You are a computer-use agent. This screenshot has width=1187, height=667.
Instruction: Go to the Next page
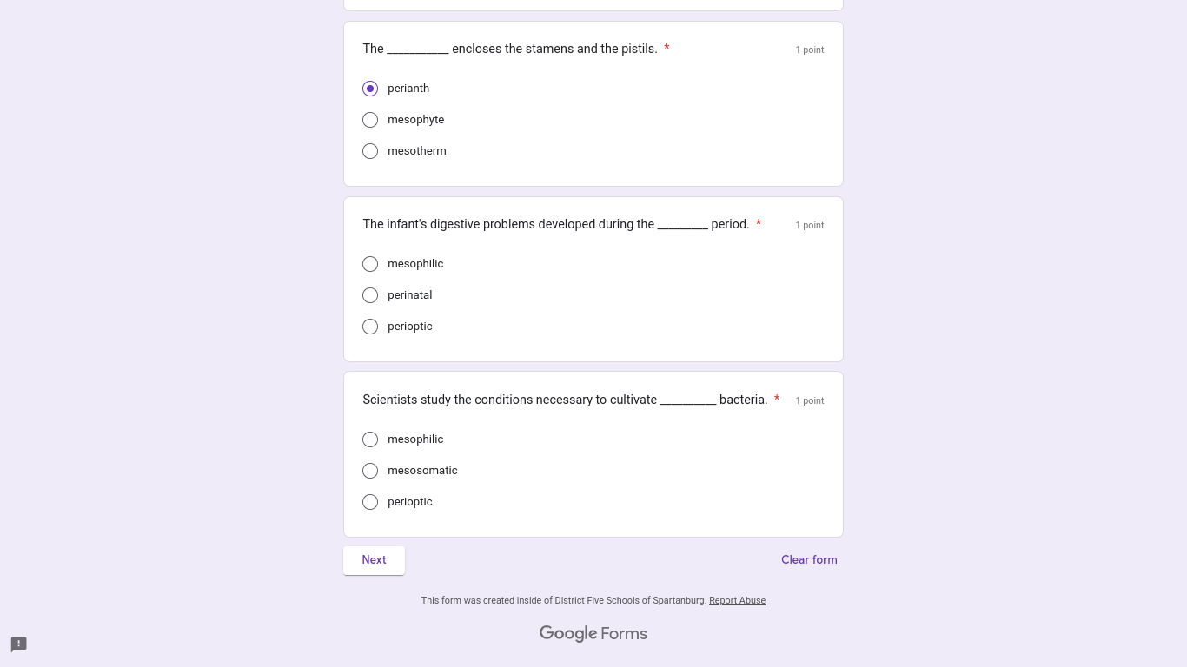tap(374, 560)
